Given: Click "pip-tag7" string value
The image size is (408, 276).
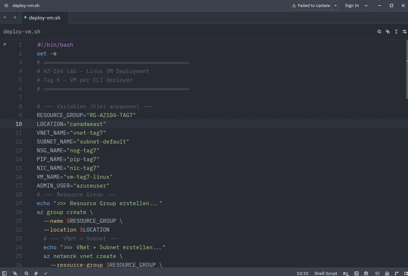Looking at the screenshot, I should click(83, 159).
